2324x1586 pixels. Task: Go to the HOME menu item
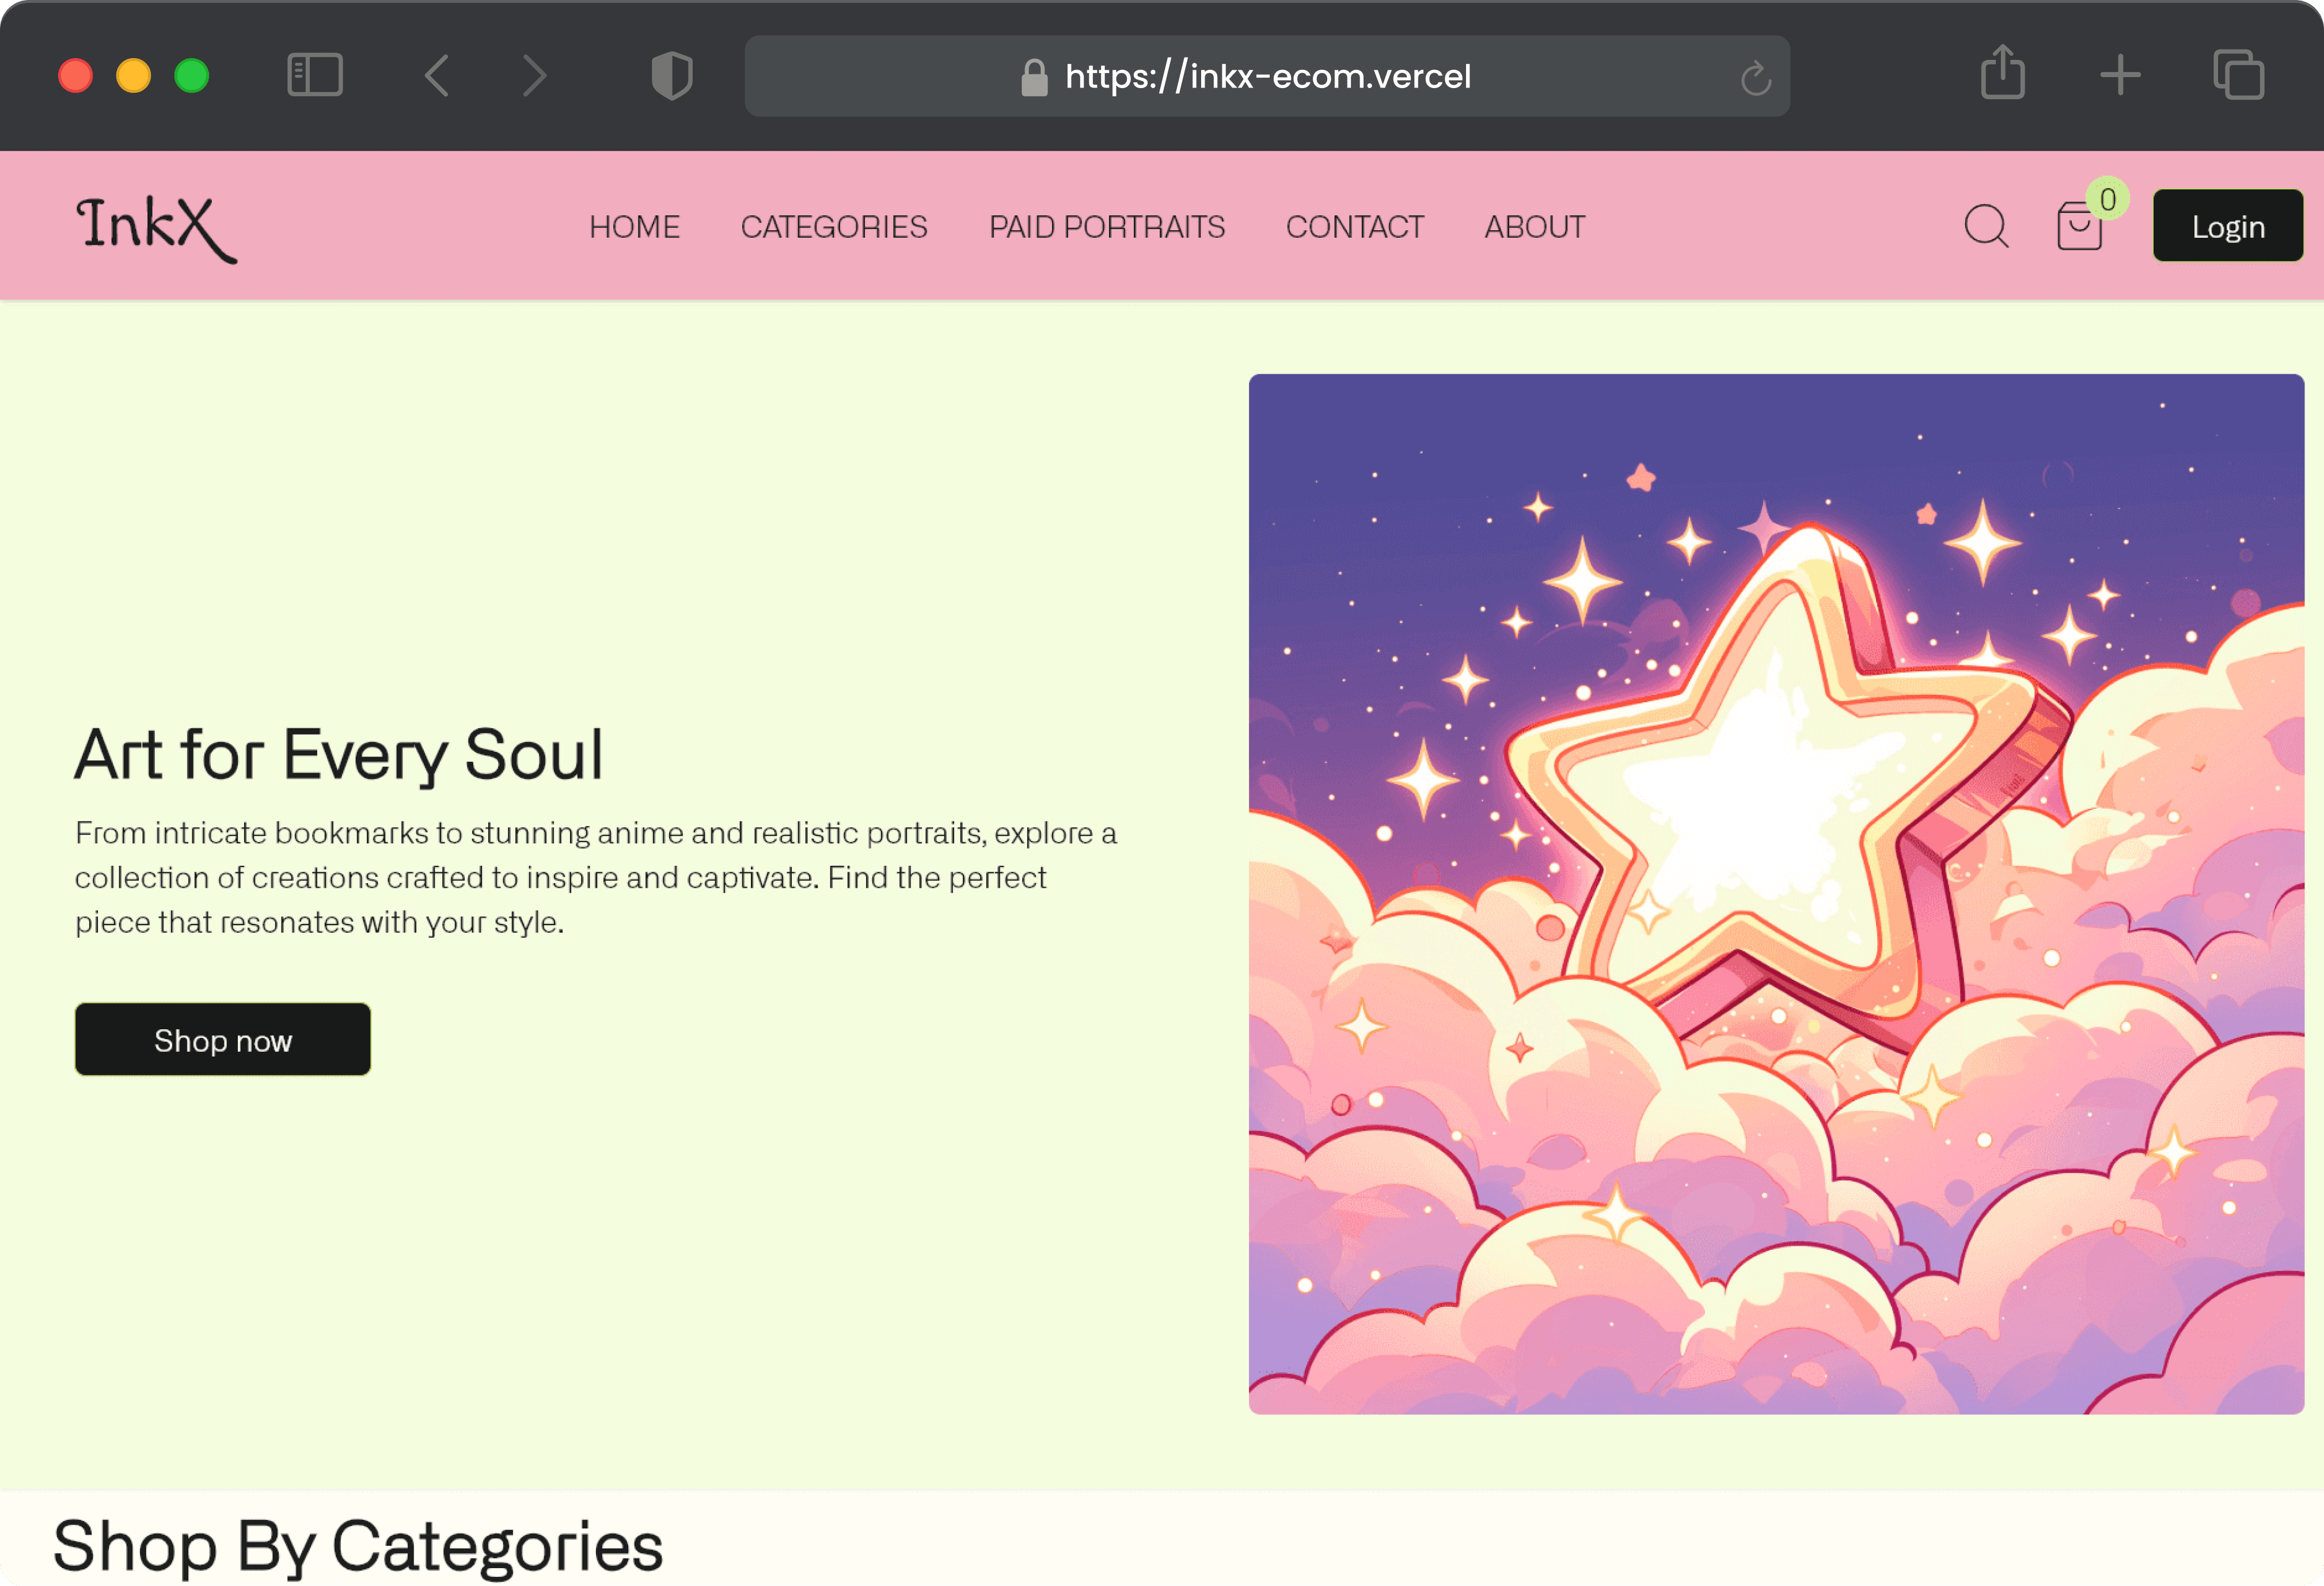(x=634, y=227)
